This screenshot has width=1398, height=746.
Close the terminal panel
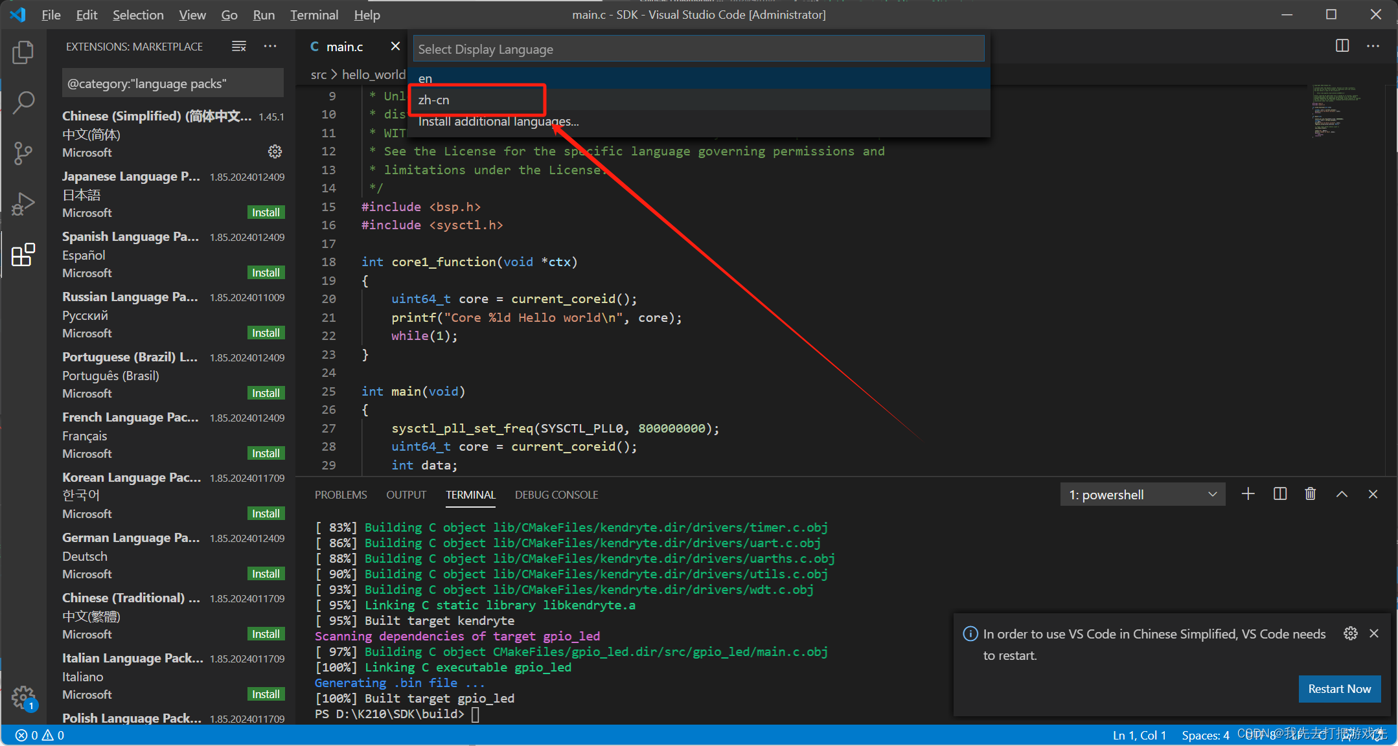coord(1373,494)
